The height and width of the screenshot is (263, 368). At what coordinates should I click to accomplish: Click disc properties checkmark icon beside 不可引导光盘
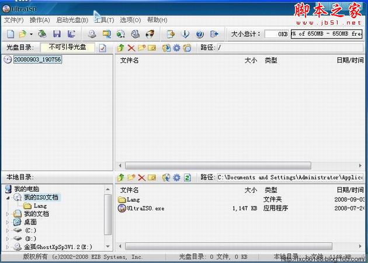103,48
